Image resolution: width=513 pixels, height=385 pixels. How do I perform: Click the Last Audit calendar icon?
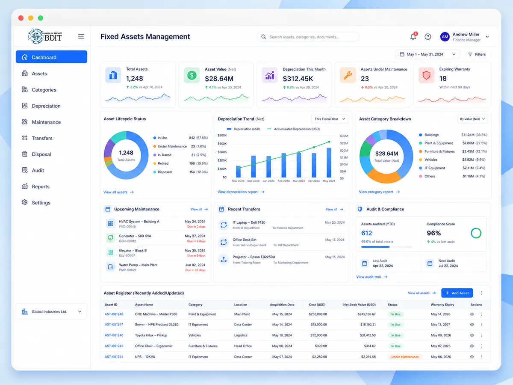[365, 264]
